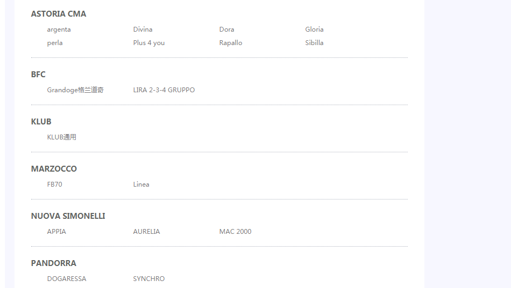This screenshot has height=288, width=511.
Task: Select the Rapallo model link
Action: click(230, 43)
